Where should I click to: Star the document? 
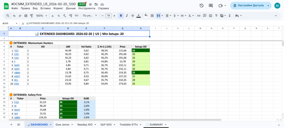[90, 4]
